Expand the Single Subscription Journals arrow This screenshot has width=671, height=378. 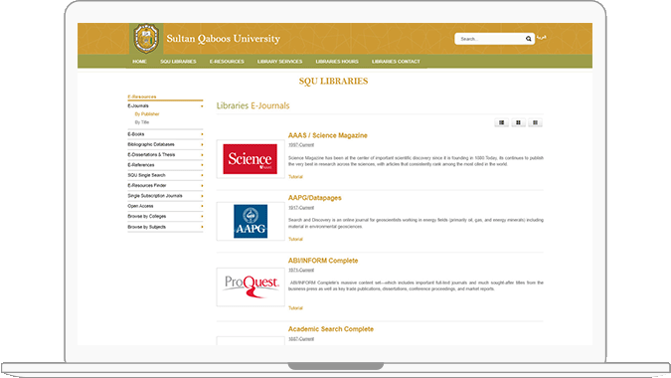[202, 196]
